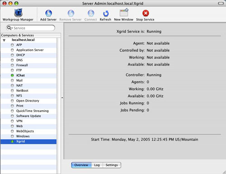Click the AFP service status icon
Screen dimensions: 226x174
12,45
